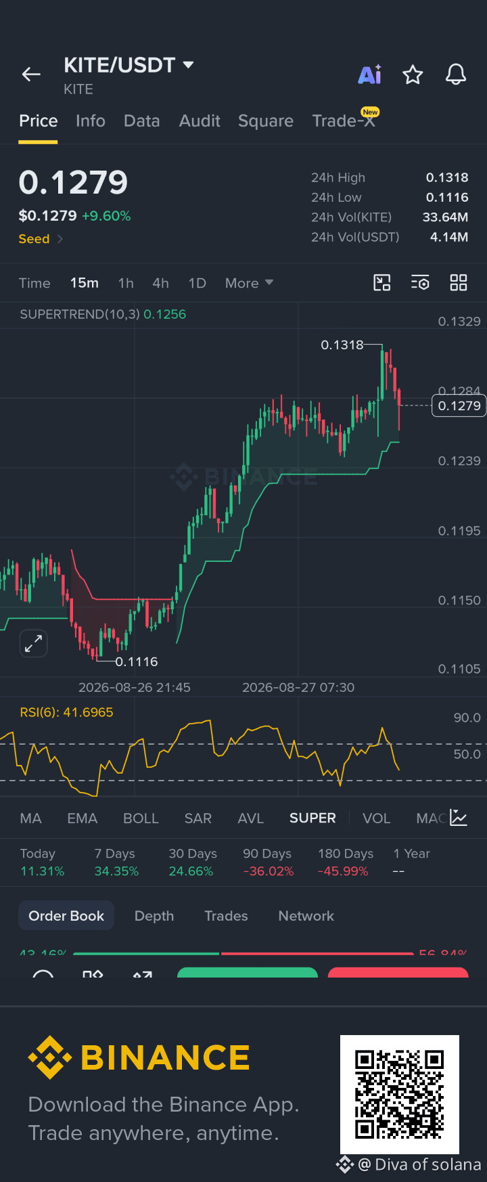Open the picture-in-picture chart icon
This screenshot has width=487, height=1182.
point(382,283)
